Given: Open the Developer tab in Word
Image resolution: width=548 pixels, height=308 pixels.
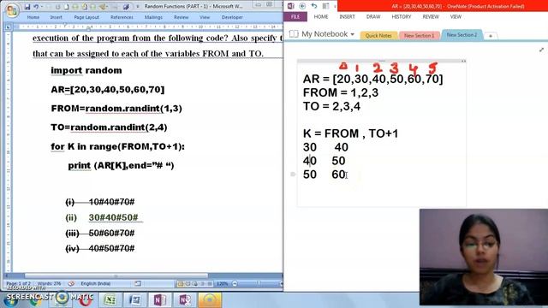Looking at the screenshot, I should (x=232, y=17).
